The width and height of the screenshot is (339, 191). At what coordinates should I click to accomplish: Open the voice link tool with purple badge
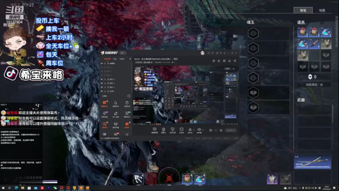pos(105,114)
